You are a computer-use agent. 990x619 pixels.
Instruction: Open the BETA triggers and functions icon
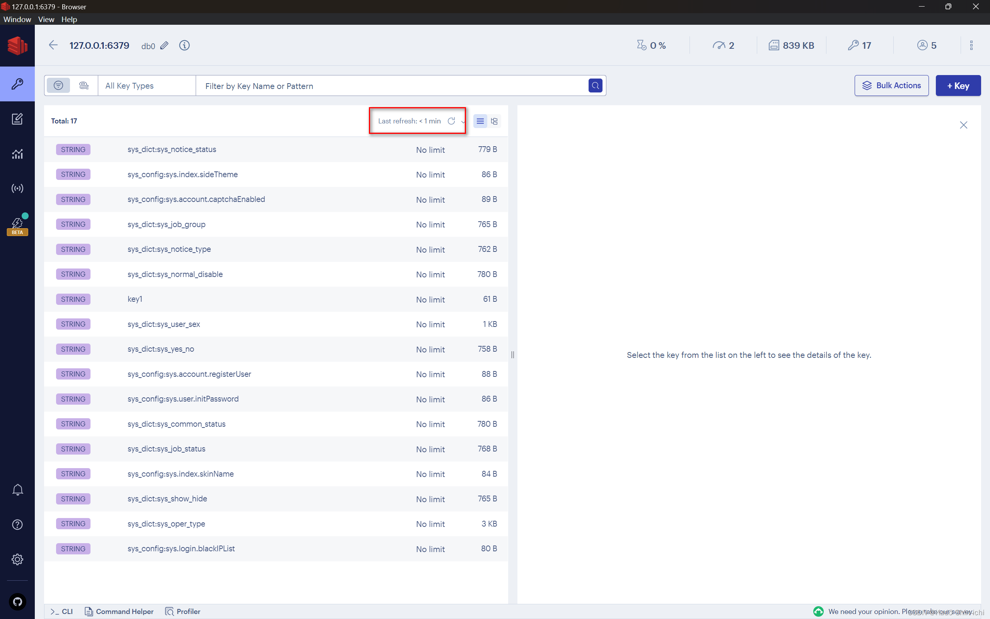17,225
